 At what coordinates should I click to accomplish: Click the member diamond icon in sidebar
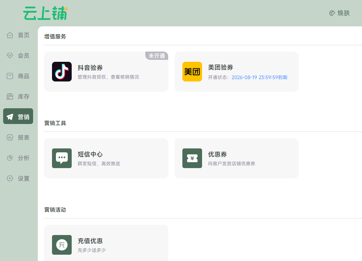tap(10, 56)
